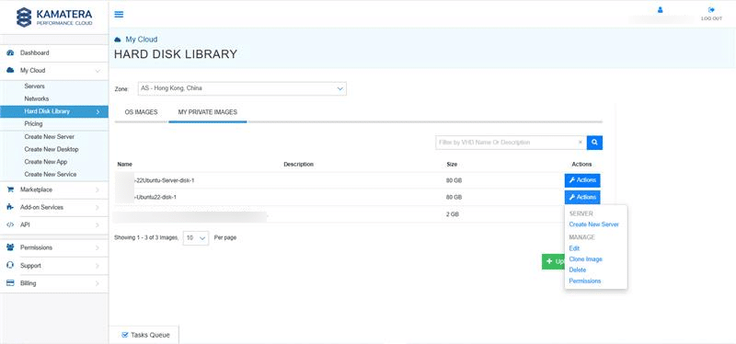This screenshot has width=736, height=344.
Task: Click the Dashboard gauge icon
Action: click(x=10, y=53)
